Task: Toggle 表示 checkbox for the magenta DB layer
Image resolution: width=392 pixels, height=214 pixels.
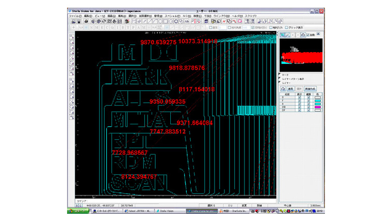Action: (x=300, y=107)
